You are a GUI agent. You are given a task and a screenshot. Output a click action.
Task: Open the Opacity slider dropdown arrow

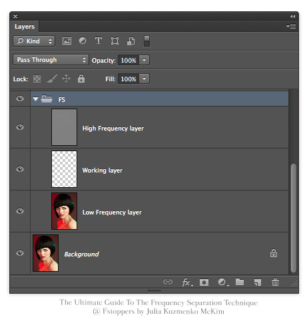[145, 60]
